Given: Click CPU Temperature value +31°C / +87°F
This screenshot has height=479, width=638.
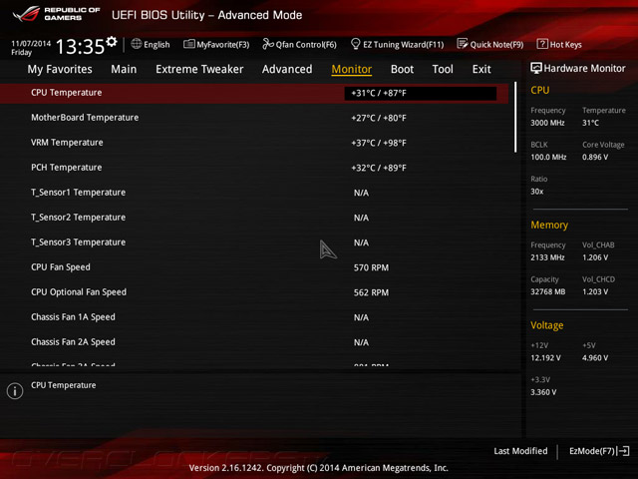Looking at the screenshot, I should point(421,93).
